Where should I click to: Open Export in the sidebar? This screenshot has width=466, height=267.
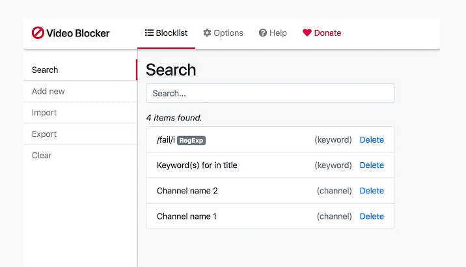tap(44, 134)
